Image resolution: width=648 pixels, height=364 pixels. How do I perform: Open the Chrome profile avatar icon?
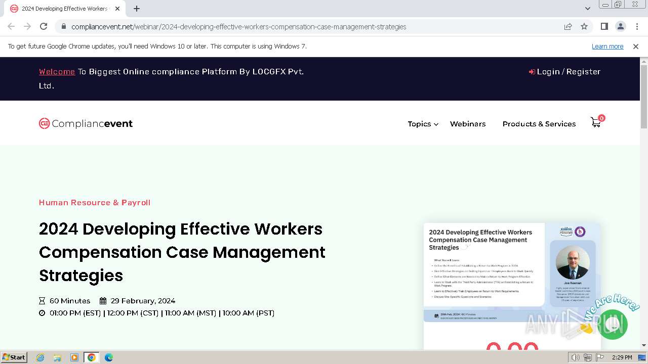coord(620,26)
